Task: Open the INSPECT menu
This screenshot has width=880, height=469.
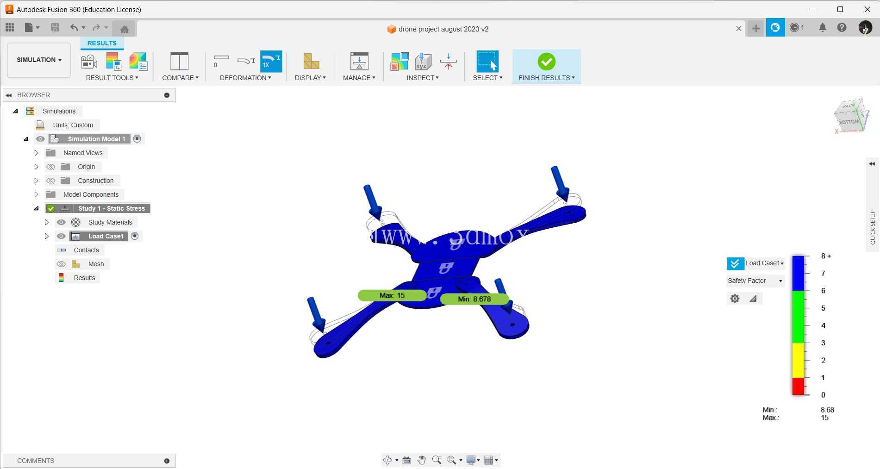Action: (x=423, y=78)
